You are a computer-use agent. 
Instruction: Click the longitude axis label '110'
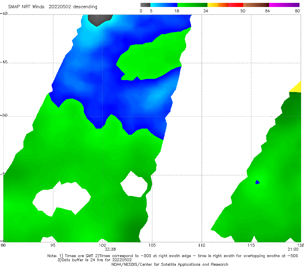(202, 245)
